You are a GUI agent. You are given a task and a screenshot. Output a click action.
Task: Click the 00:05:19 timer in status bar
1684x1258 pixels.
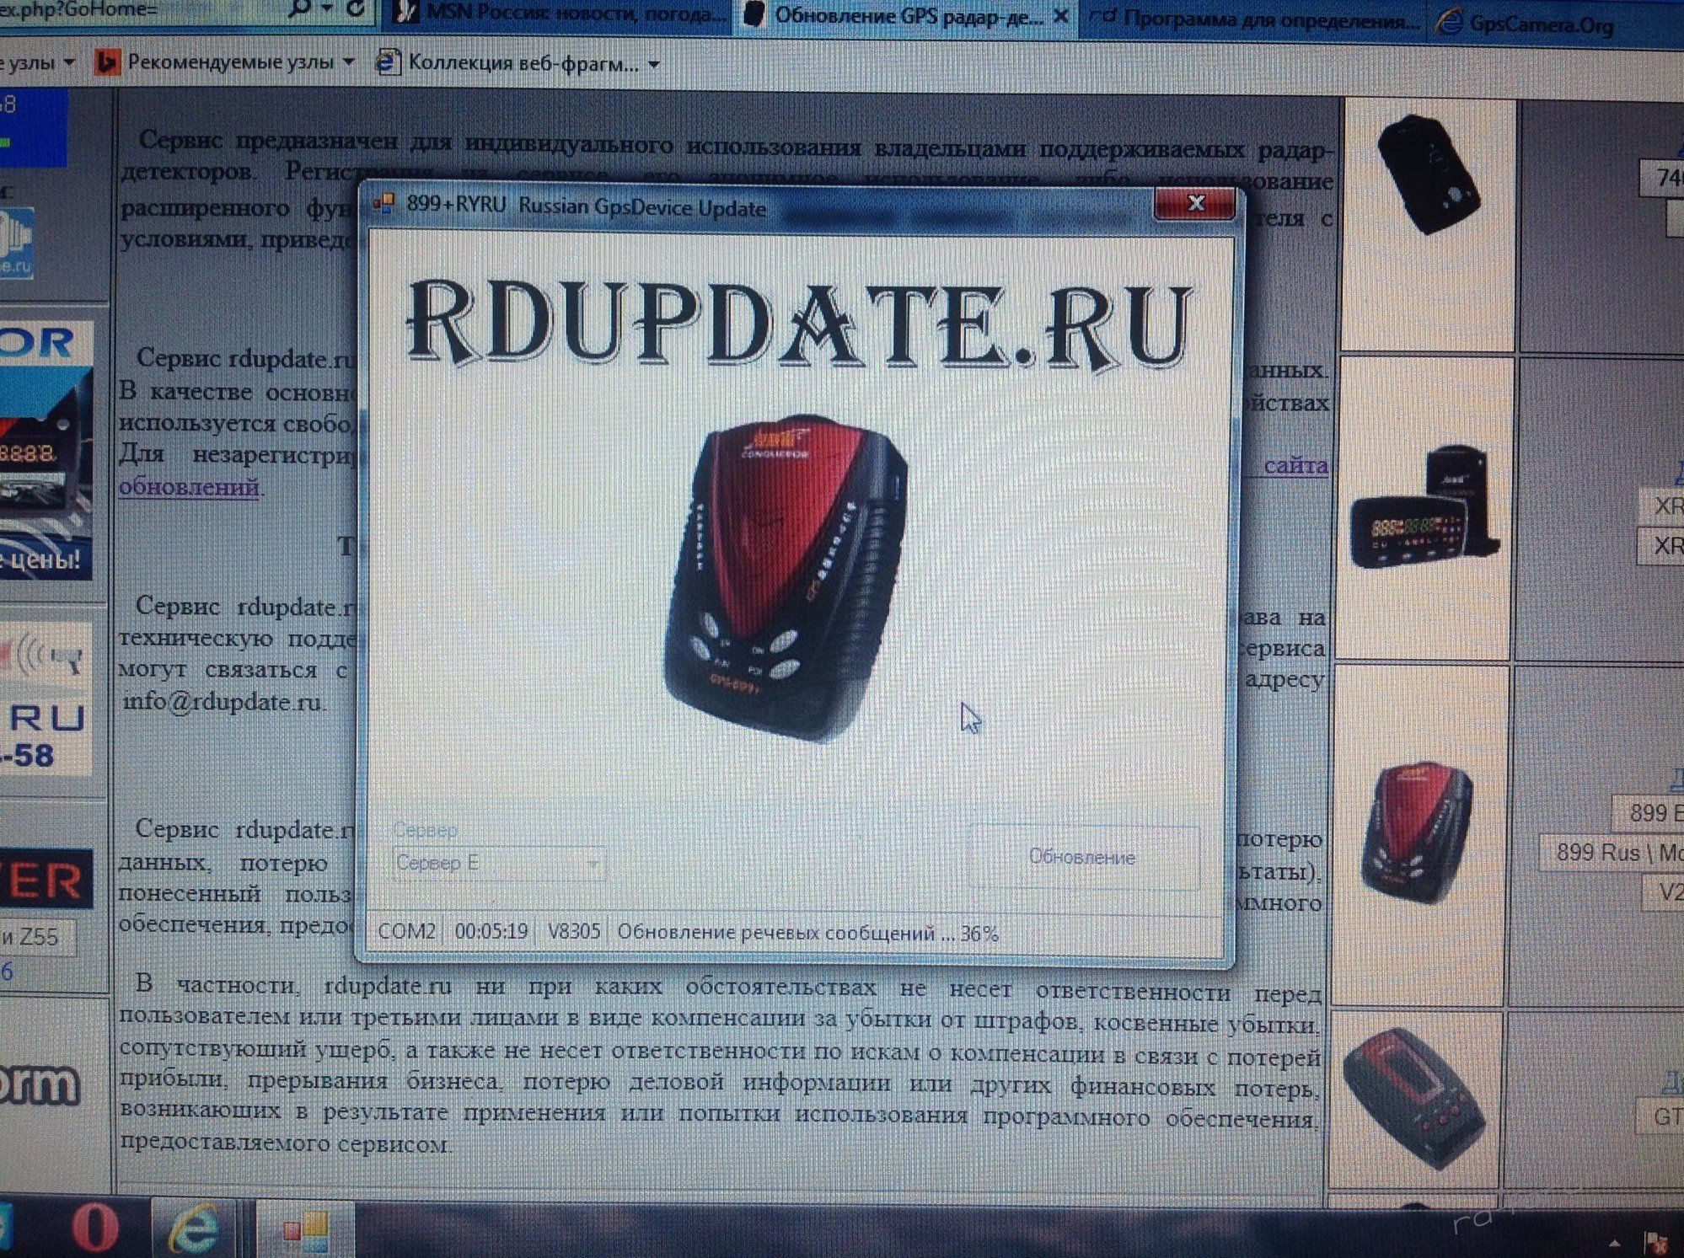point(491,931)
